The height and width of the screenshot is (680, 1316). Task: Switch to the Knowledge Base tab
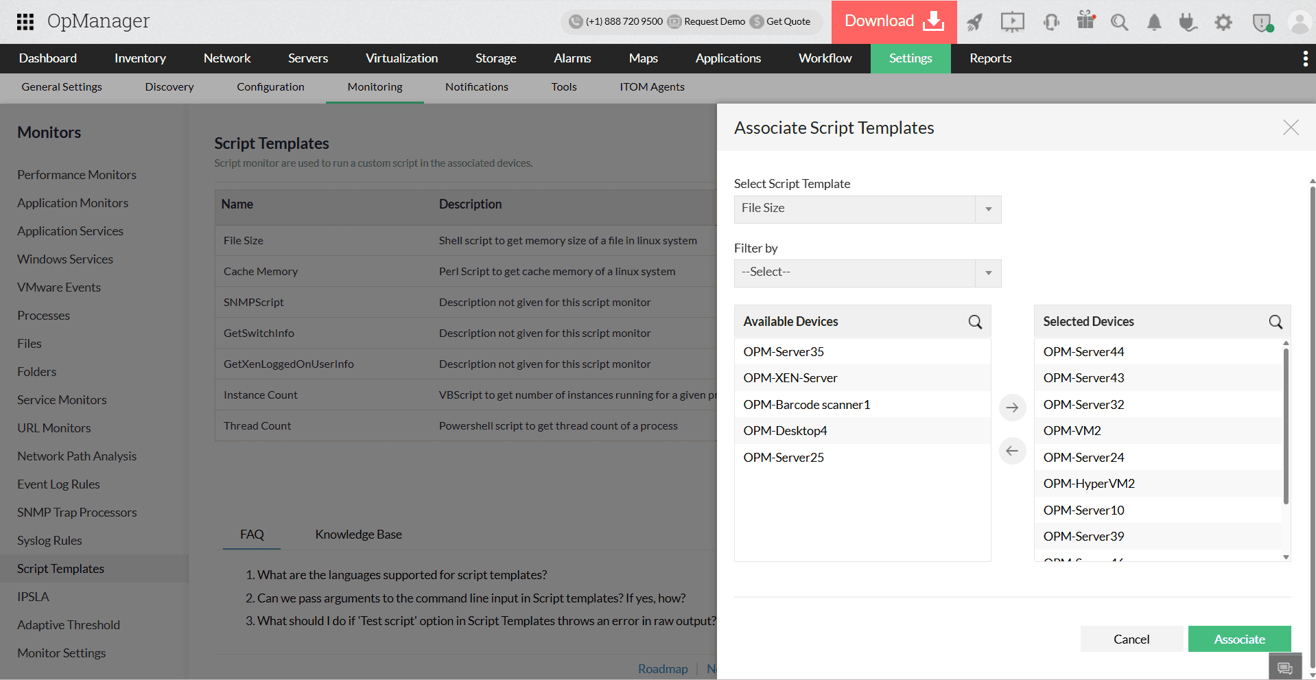(358, 534)
